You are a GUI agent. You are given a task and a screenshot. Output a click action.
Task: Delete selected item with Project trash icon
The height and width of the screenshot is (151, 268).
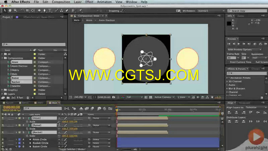click(x=28, y=98)
